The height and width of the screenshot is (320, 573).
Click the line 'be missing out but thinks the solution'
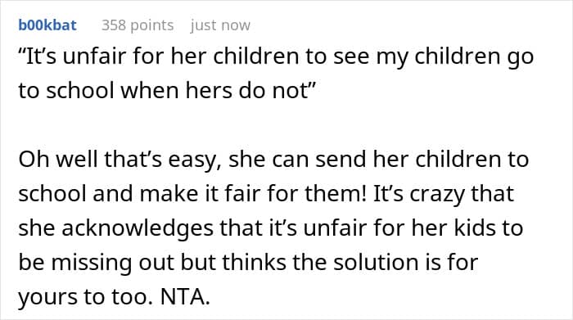[x=248, y=262]
